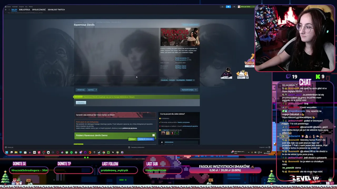Open the TikTok taskbar icon
337x189 pixels.
click(39, 152)
